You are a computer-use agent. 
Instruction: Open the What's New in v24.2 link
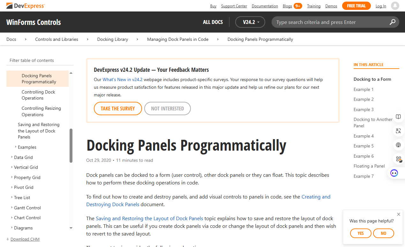pyautogui.click(x=123, y=79)
